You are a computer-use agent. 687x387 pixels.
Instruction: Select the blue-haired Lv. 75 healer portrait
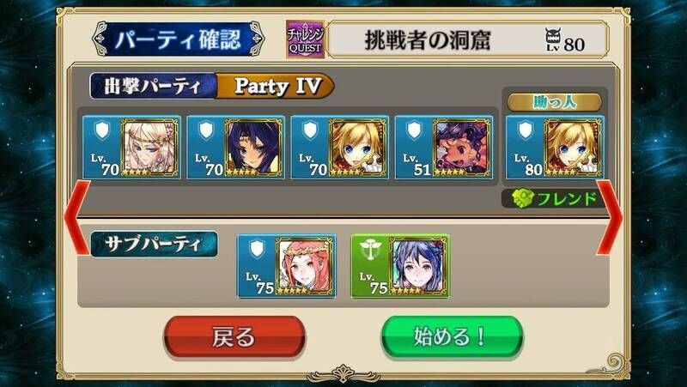418,265
